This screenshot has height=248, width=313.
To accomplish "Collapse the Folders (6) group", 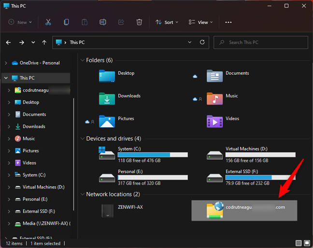I will point(82,60).
